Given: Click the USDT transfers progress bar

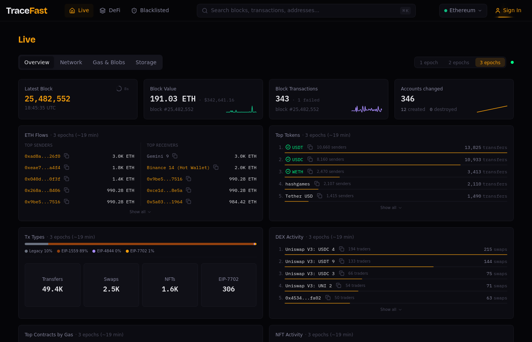Looking at the screenshot, I should coord(396,153).
